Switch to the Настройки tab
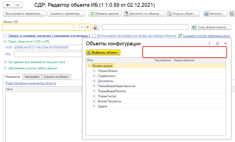The width and height of the screenshot is (235, 142). pyautogui.click(x=32, y=77)
